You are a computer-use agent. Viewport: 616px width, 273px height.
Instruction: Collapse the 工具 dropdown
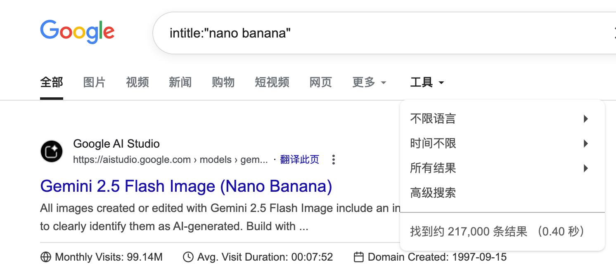427,82
